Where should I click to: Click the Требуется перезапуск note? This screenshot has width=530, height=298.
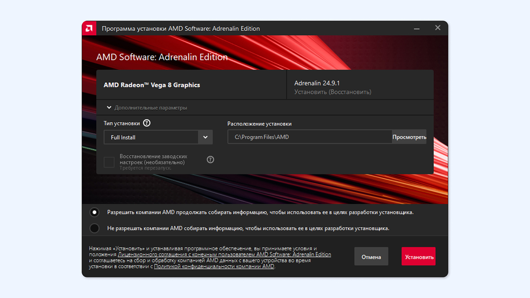tap(146, 168)
